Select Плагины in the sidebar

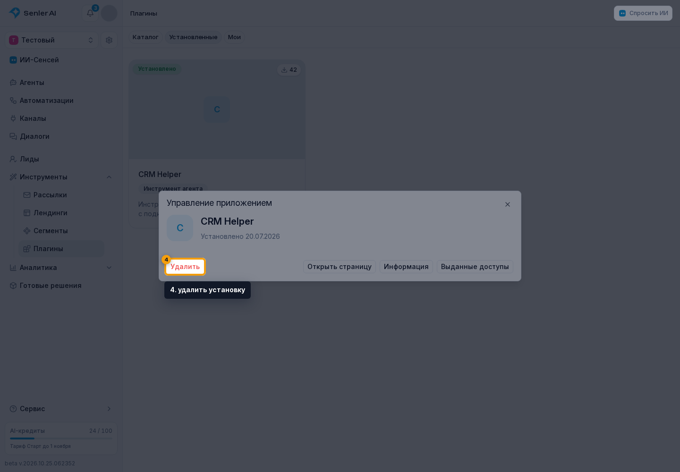coord(61,249)
